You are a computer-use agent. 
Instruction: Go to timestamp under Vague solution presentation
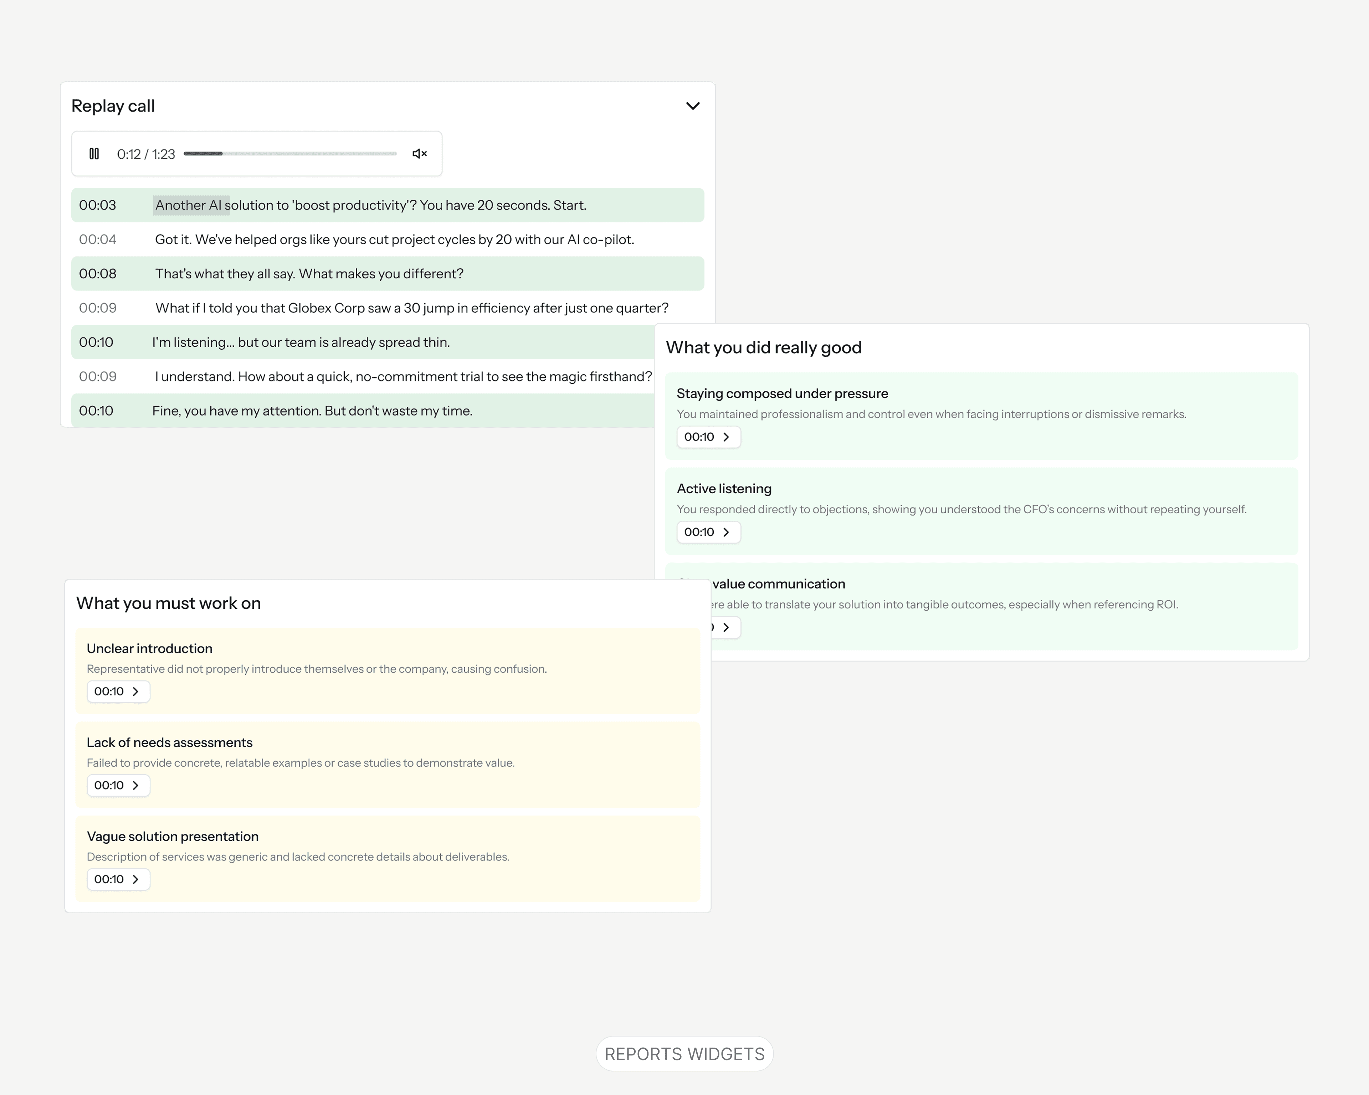pyautogui.click(x=118, y=879)
